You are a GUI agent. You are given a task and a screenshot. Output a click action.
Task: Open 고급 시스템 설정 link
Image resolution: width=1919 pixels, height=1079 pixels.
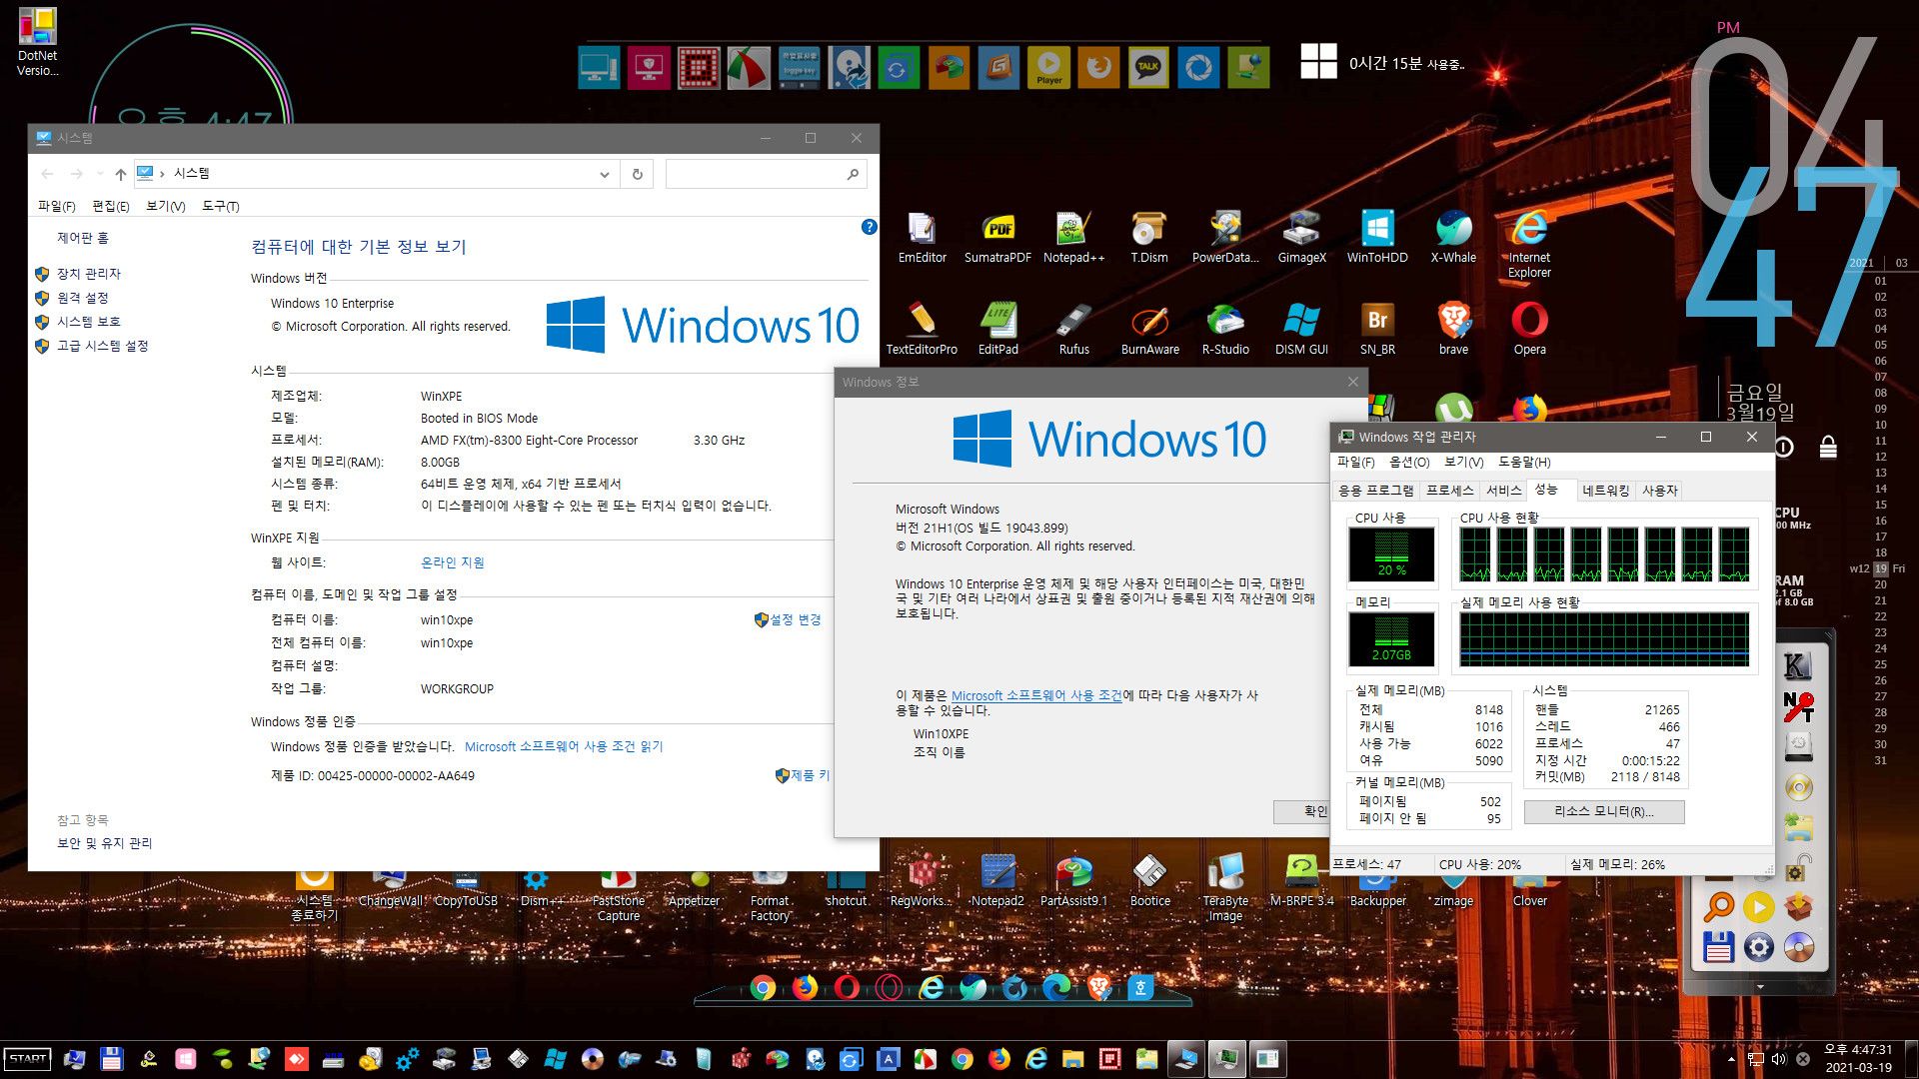103,346
